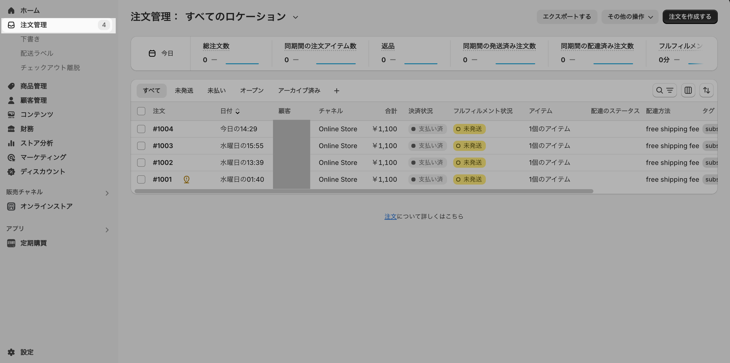Screen dimensions: 730x363
Task: Select the checkbox for order #1004
Action: tap(141, 129)
